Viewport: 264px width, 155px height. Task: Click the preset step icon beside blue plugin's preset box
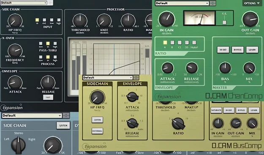66,116
